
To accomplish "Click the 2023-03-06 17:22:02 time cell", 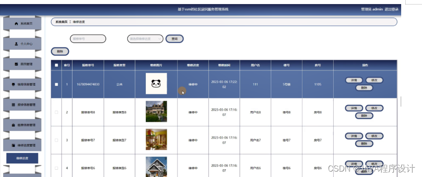I will (x=224, y=84).
